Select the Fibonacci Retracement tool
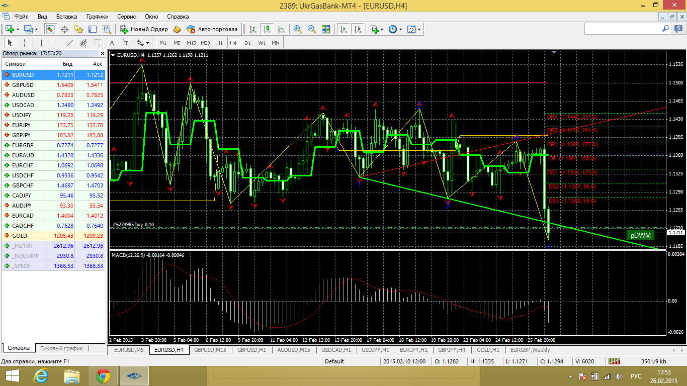 pyautogui.click(x=98, y=43)
